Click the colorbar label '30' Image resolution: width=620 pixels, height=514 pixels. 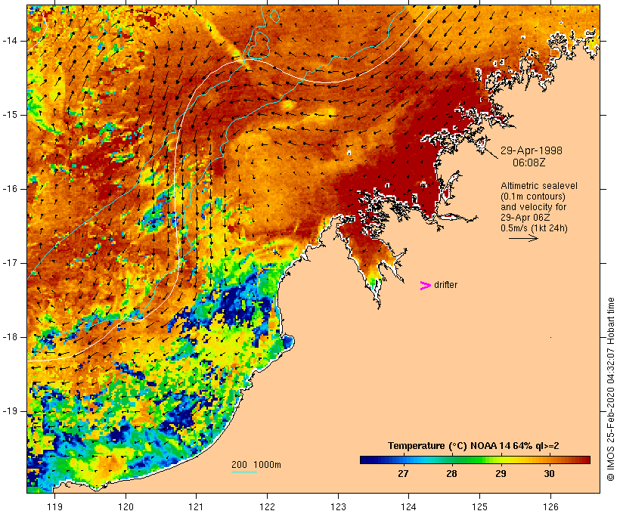tap(549, 473)
